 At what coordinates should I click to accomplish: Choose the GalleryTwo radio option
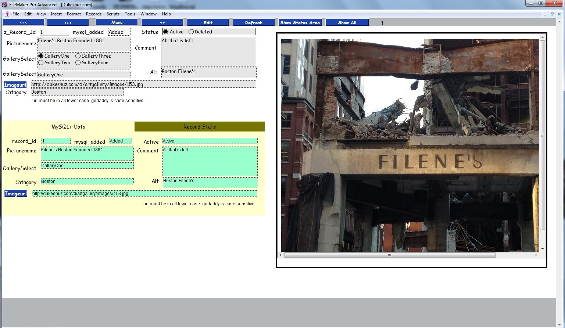41,63
